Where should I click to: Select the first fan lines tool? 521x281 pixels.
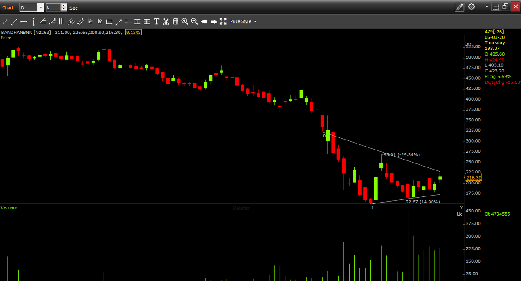[91, 21]
